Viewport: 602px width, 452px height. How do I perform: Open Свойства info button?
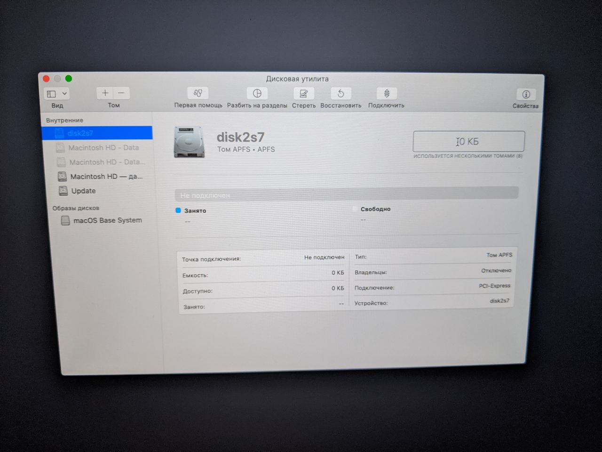(526, 94)
